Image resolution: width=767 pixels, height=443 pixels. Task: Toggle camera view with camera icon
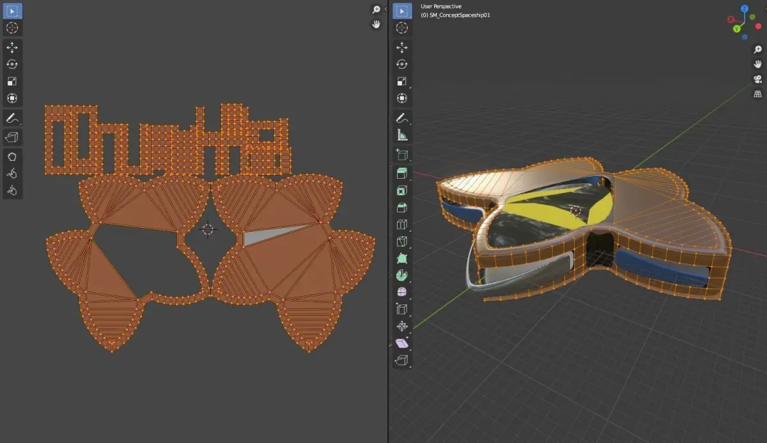pos(757,79)
